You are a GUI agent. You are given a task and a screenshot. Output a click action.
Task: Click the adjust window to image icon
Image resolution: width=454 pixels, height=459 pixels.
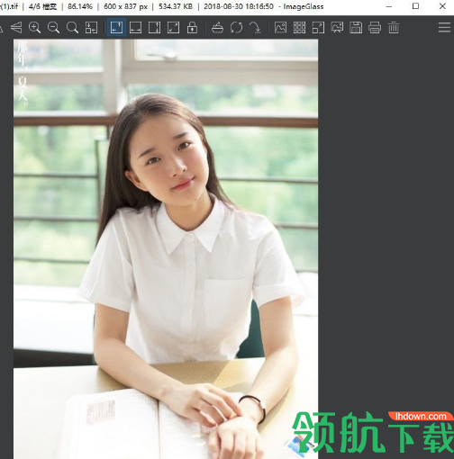(91, 28)
